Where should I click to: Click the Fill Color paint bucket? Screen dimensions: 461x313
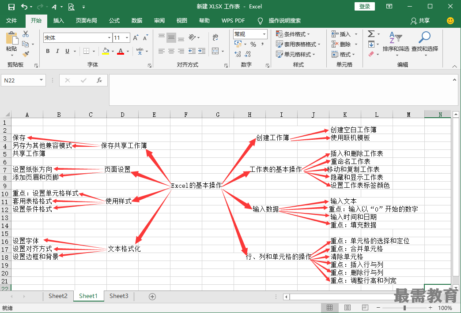[106, 51]
